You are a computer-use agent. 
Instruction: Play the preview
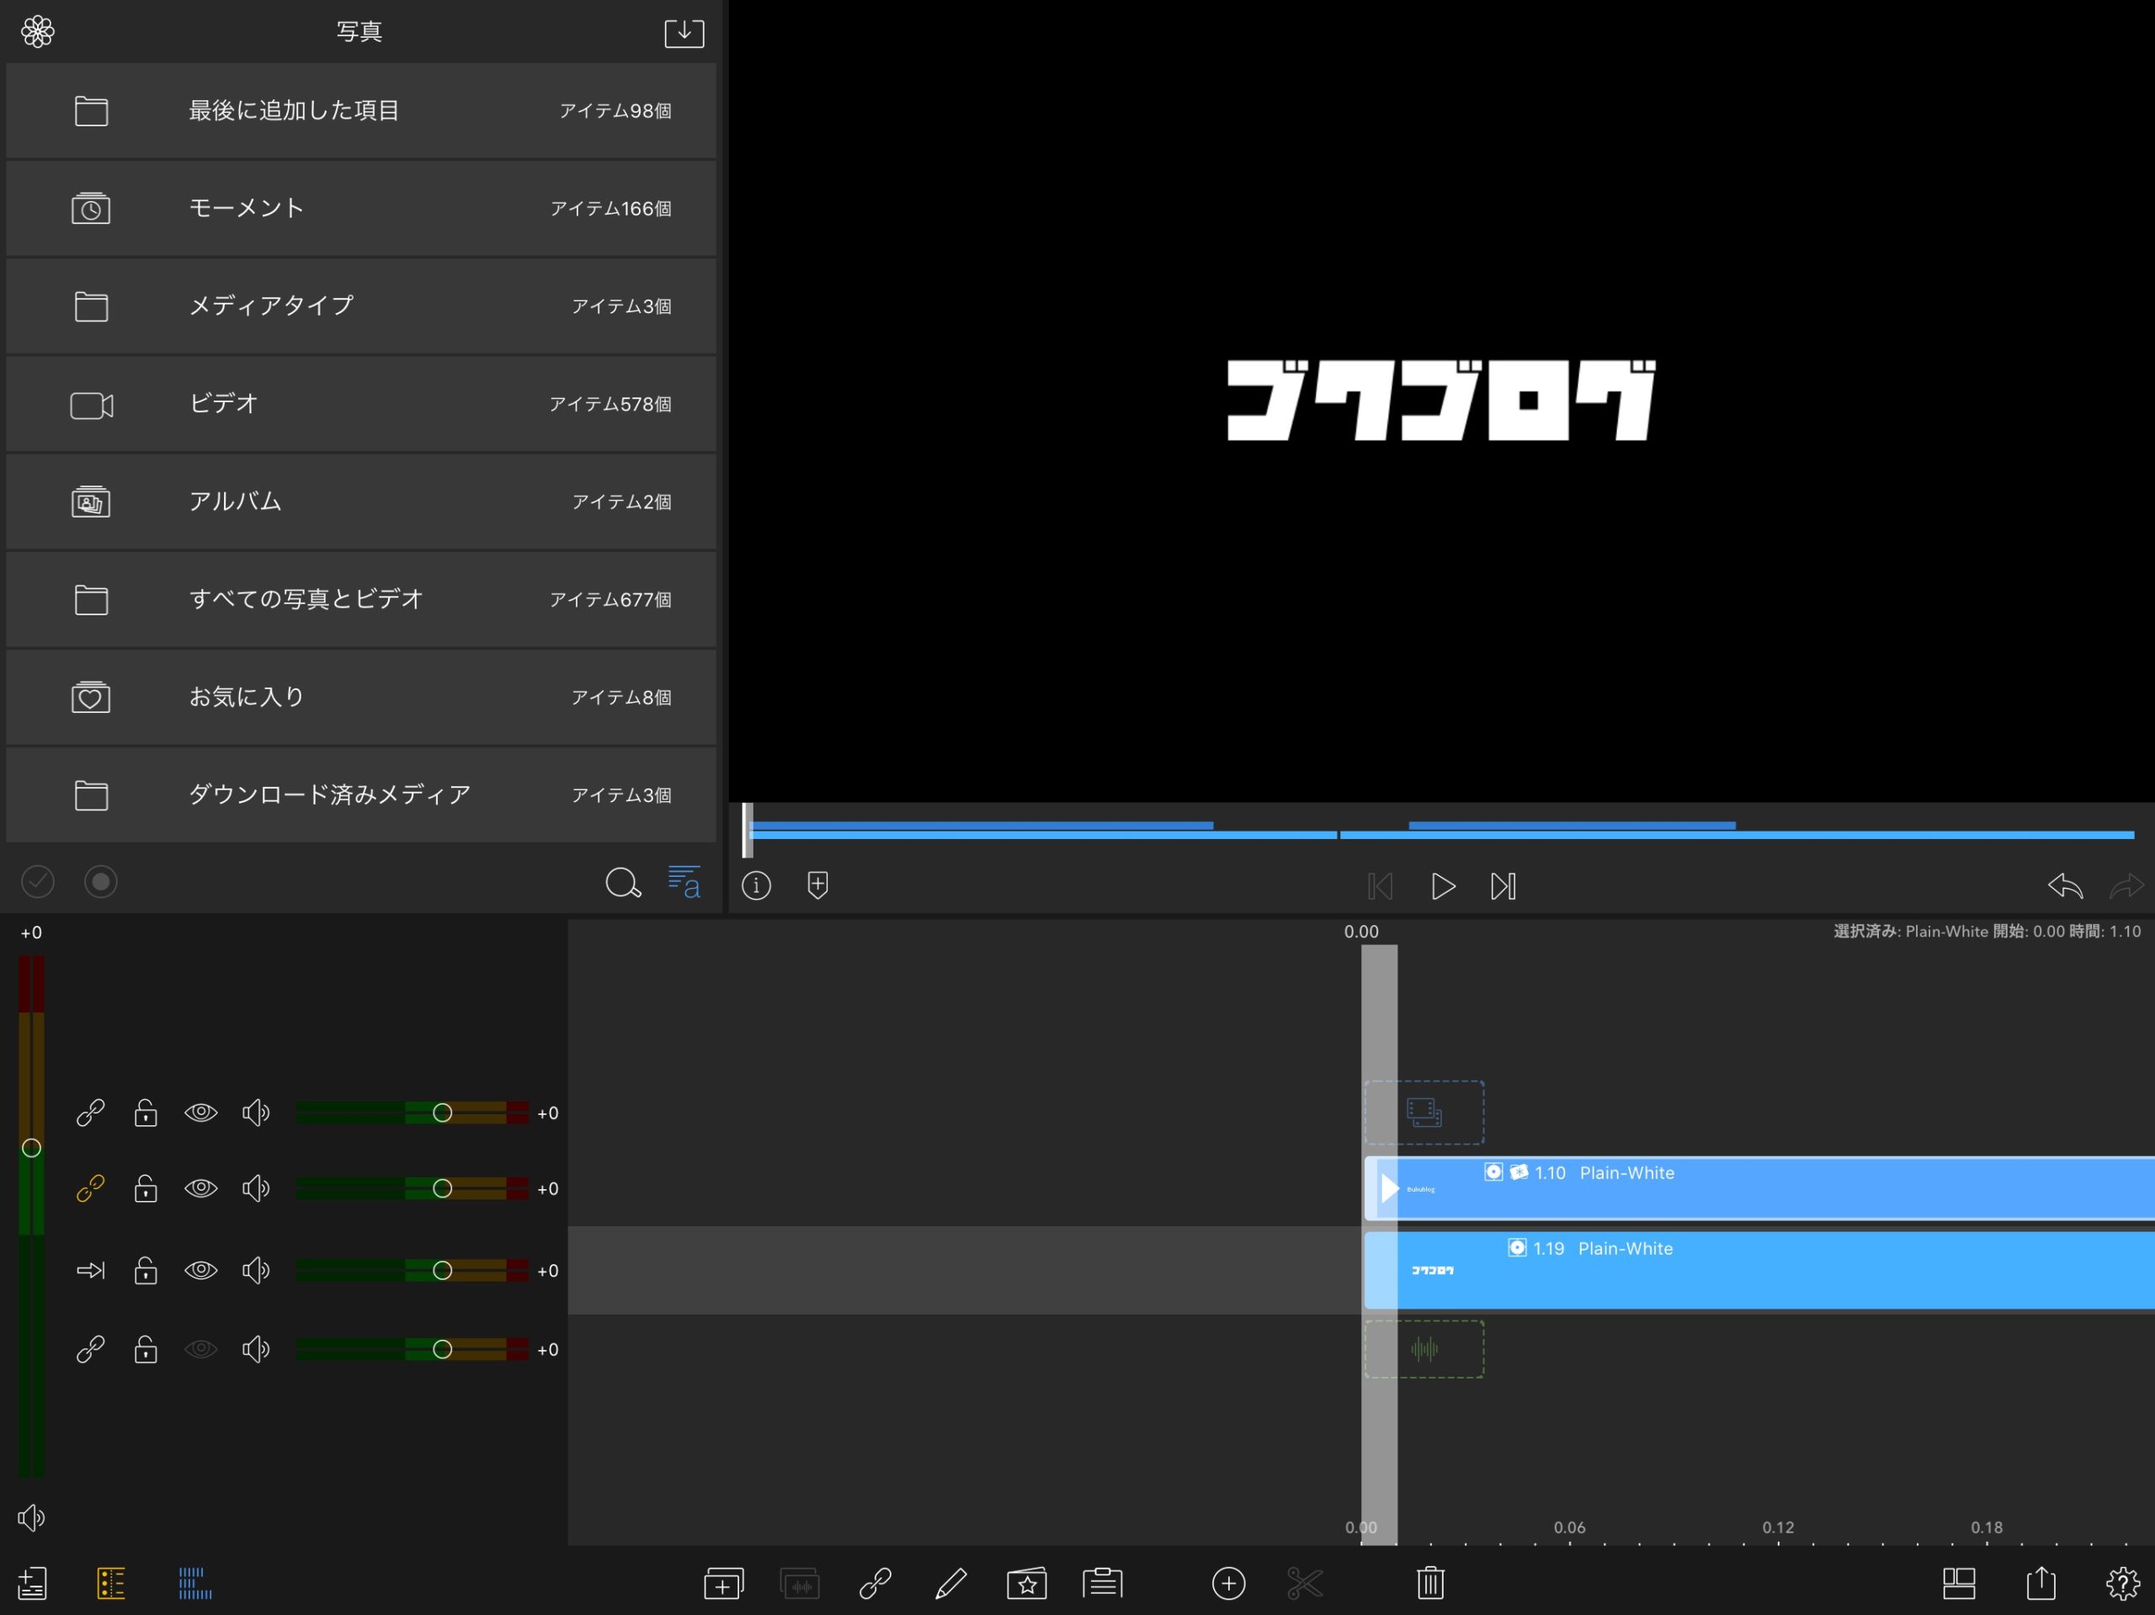point(1443,886)
